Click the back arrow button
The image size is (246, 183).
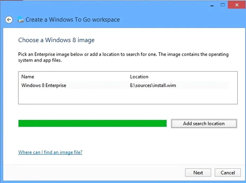(x=9, y=20)
